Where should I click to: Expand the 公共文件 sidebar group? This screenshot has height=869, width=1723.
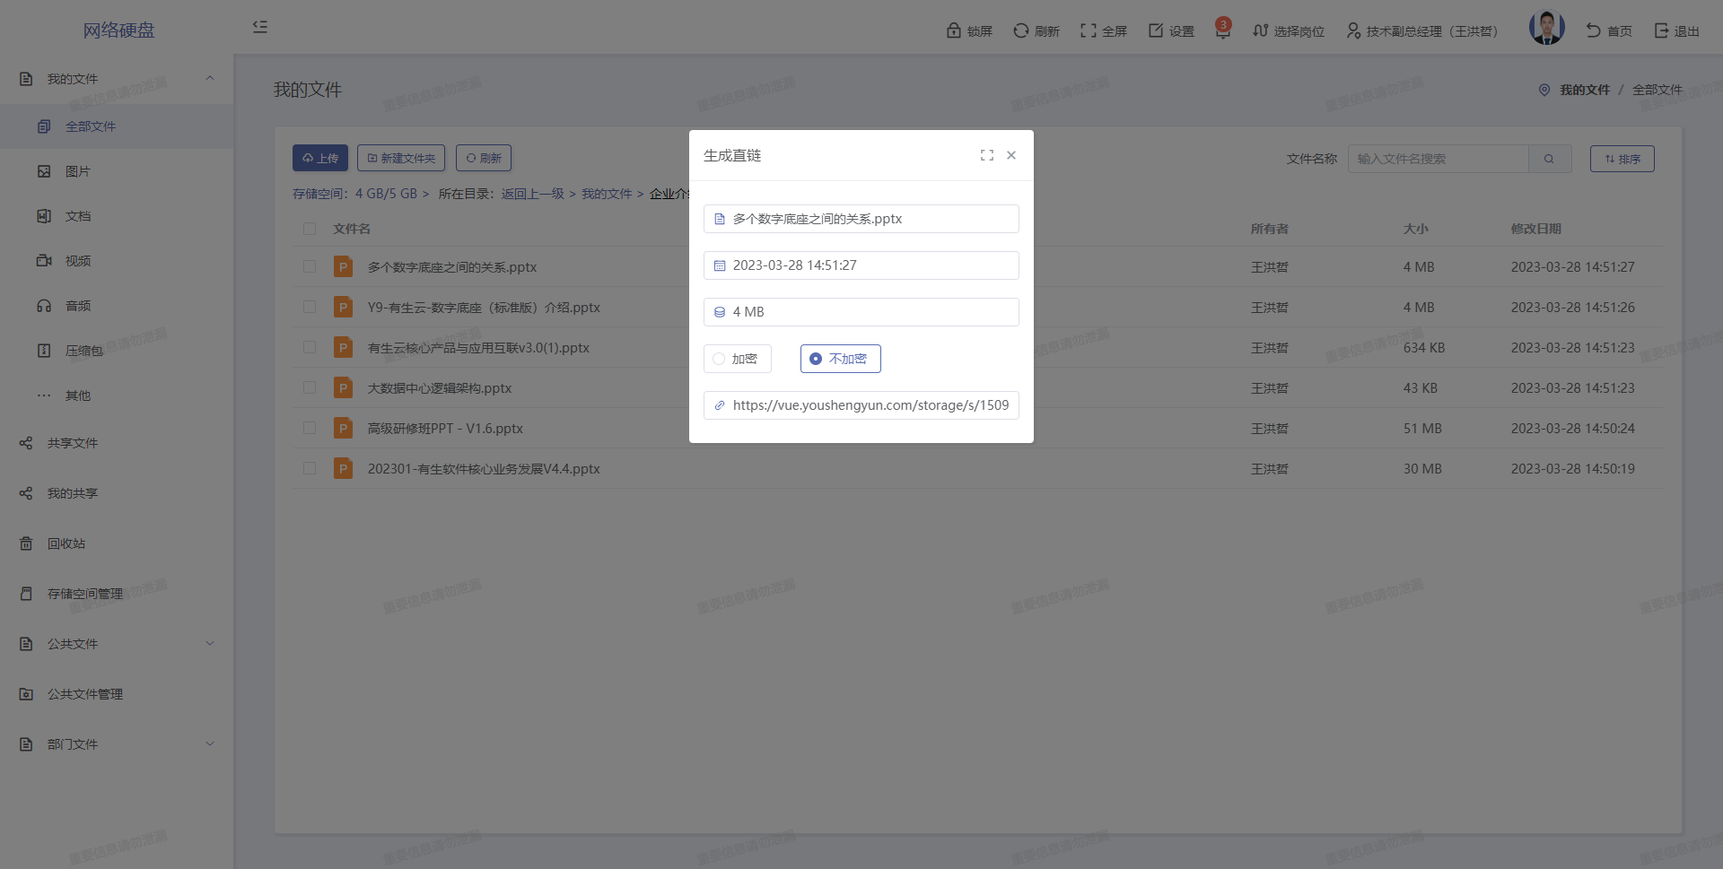(210, 644)
